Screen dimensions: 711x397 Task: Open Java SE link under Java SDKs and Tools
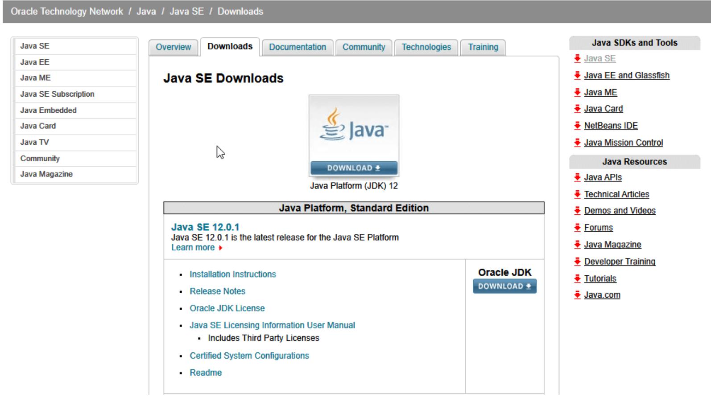coord(600,58)
